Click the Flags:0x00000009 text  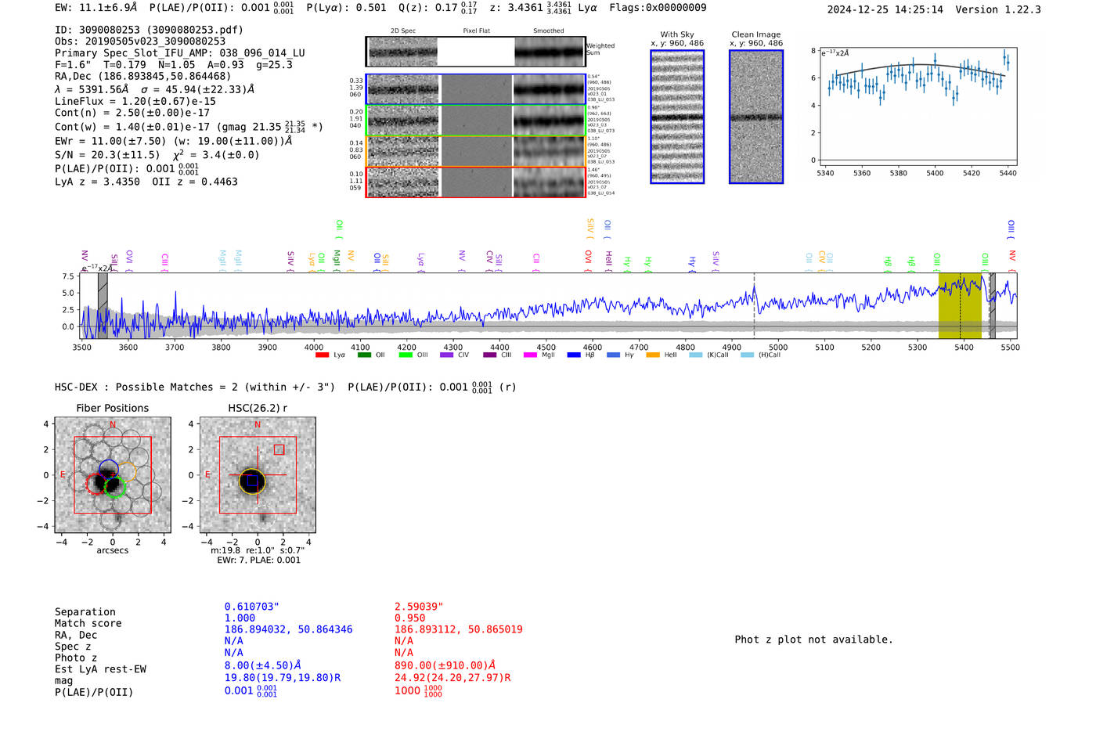point(658,8)
